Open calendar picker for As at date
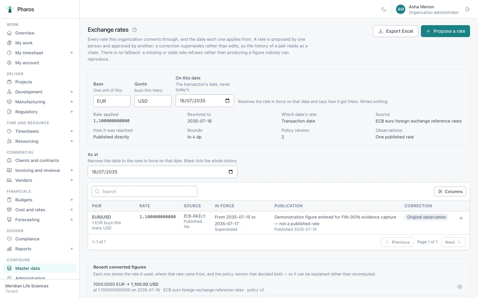 (231, 172)
